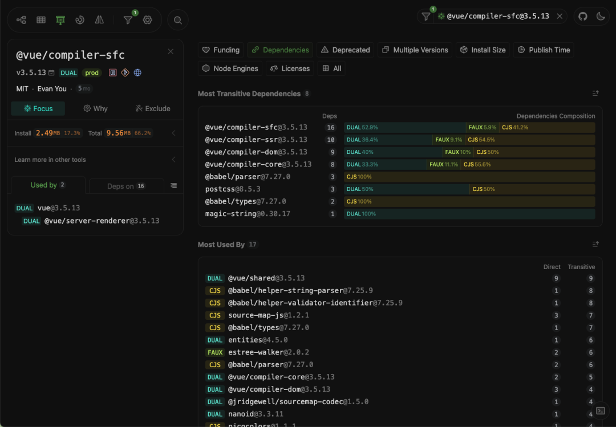Image resolution: width=616 pixels, height=427 pixels.
Task: Expand Learn more in other tools
Action: (x=173, y=160)
